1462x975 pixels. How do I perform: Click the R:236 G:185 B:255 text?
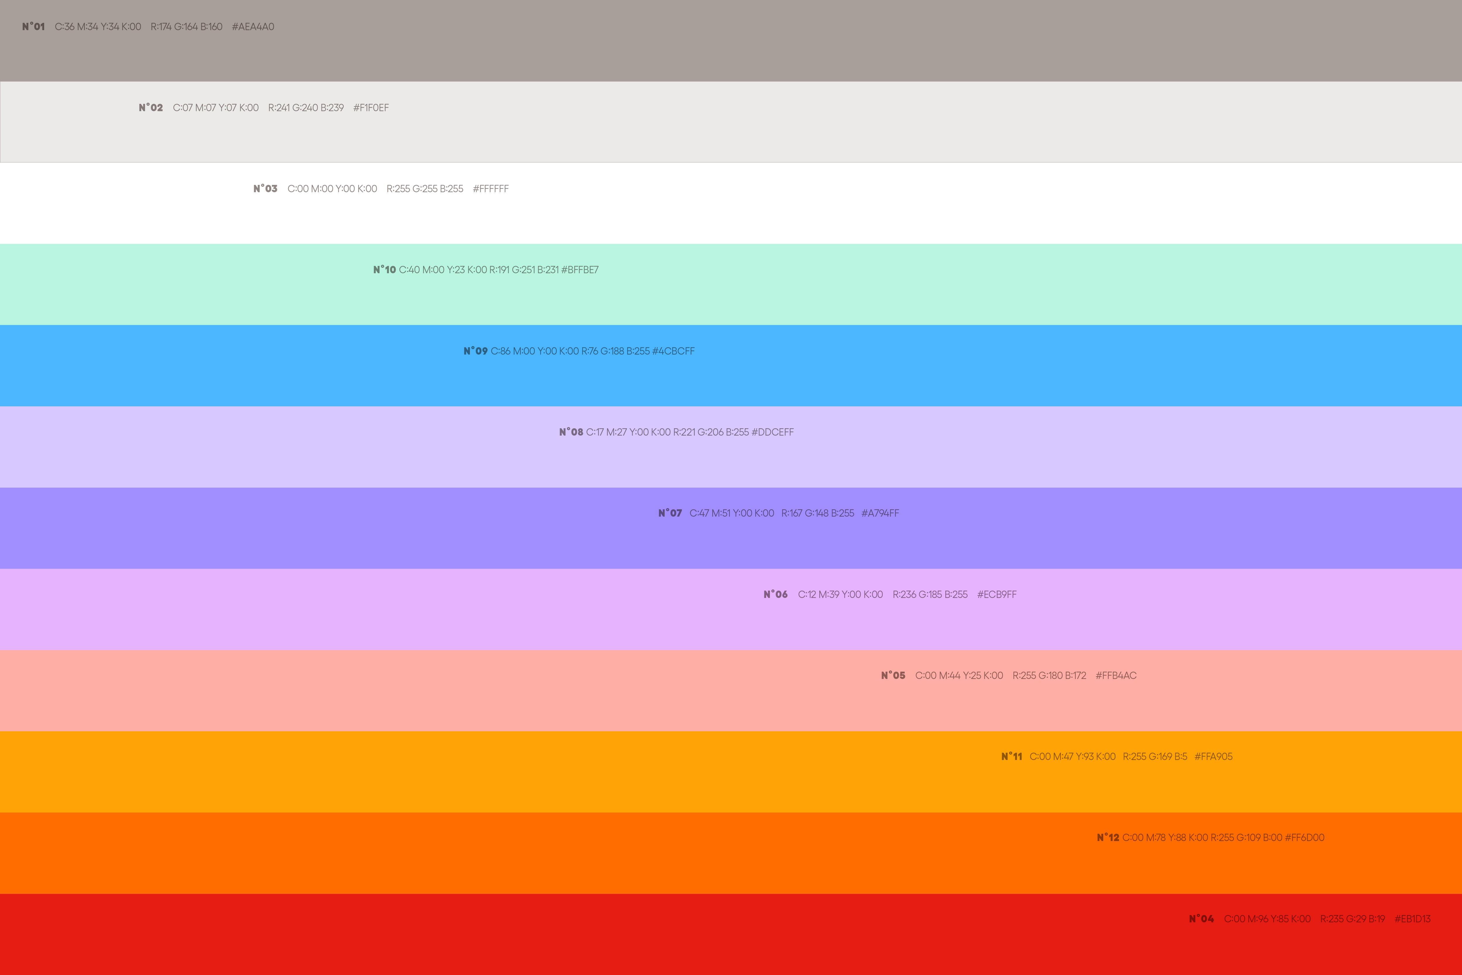point(930,594)
